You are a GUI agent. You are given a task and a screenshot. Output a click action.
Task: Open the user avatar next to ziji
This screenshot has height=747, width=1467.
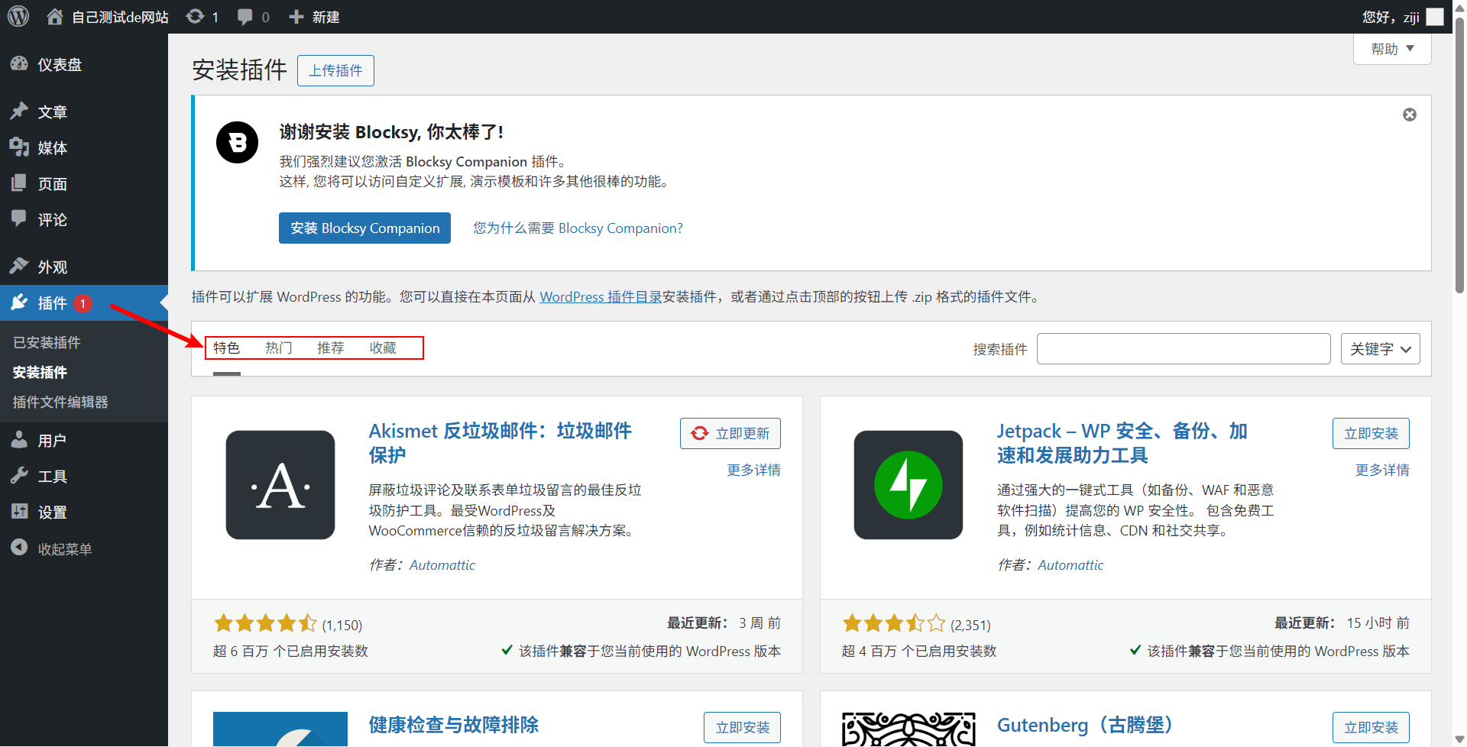(x=1435, y=17)
